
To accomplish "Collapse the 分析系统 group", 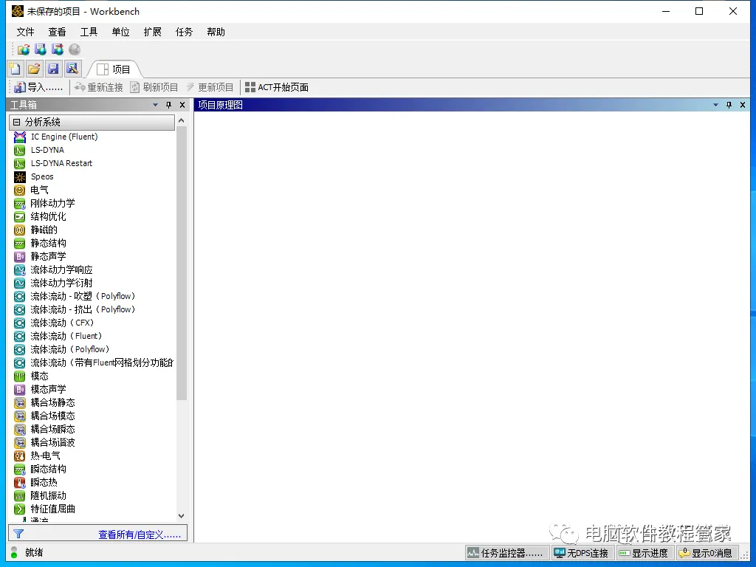I will [17, 122].
